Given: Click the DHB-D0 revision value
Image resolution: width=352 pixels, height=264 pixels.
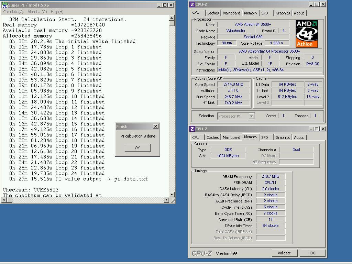Looking at the screenshot, I should (x=313, y=64).
